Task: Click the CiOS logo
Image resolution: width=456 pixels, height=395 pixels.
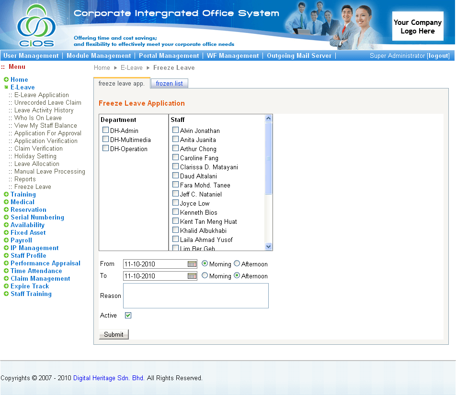Action: [x=36, y=27]
